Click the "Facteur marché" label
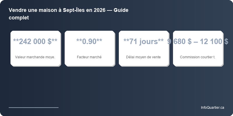 click(x=89, y=57)
